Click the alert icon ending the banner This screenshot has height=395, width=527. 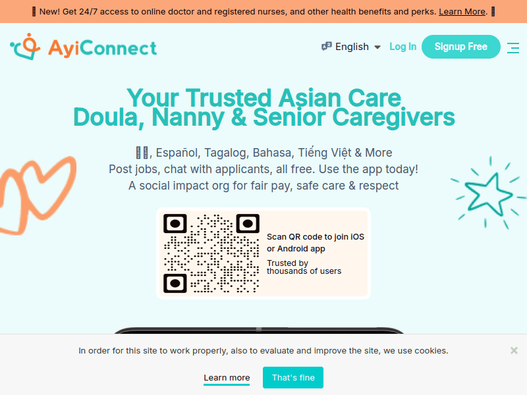[493, 12]
